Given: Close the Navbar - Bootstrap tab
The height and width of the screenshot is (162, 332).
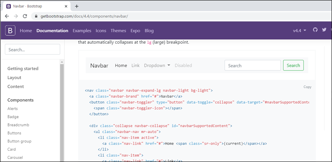Looking at the screenshot, I should [66, 6].
